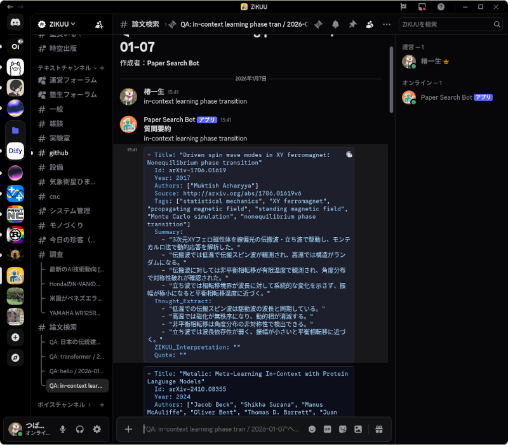The image size is (508, 445).
Task: Open the emoji picker in message bar
Action: [312, 429]
